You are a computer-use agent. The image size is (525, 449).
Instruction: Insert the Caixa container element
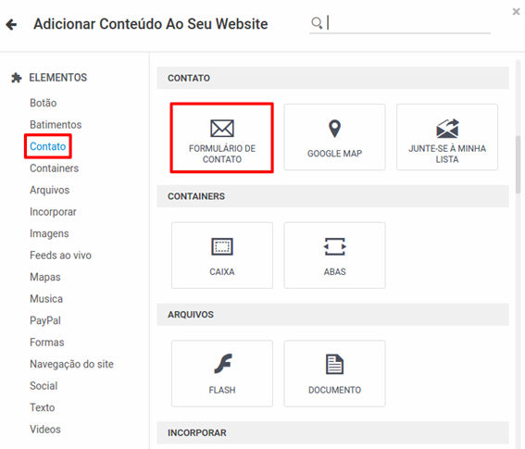222,256
